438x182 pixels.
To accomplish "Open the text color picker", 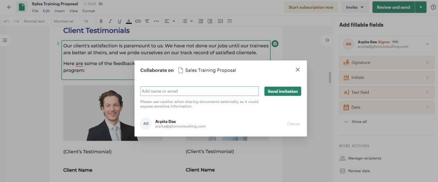I will pyautogui.click(x=128, y=21).
